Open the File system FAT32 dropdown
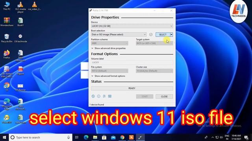252x141 pixels. pos(109,71)
